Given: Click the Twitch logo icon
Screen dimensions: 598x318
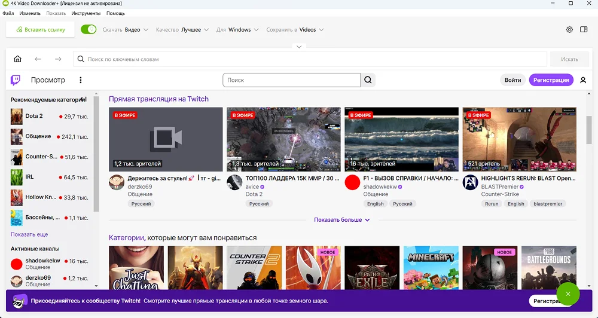Looking at the screenshot, I should click(x=16, y=80).
